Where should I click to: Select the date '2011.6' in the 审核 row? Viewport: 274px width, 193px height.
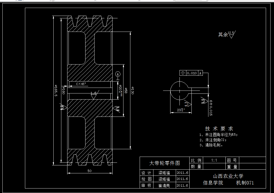pyautogui.click(x=182, y=185)
